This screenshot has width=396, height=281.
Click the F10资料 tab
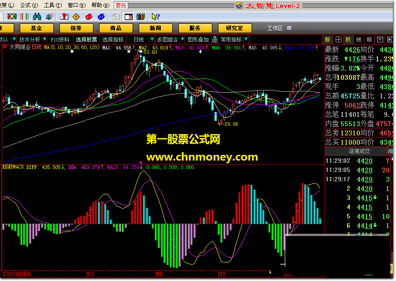[60, 39]
